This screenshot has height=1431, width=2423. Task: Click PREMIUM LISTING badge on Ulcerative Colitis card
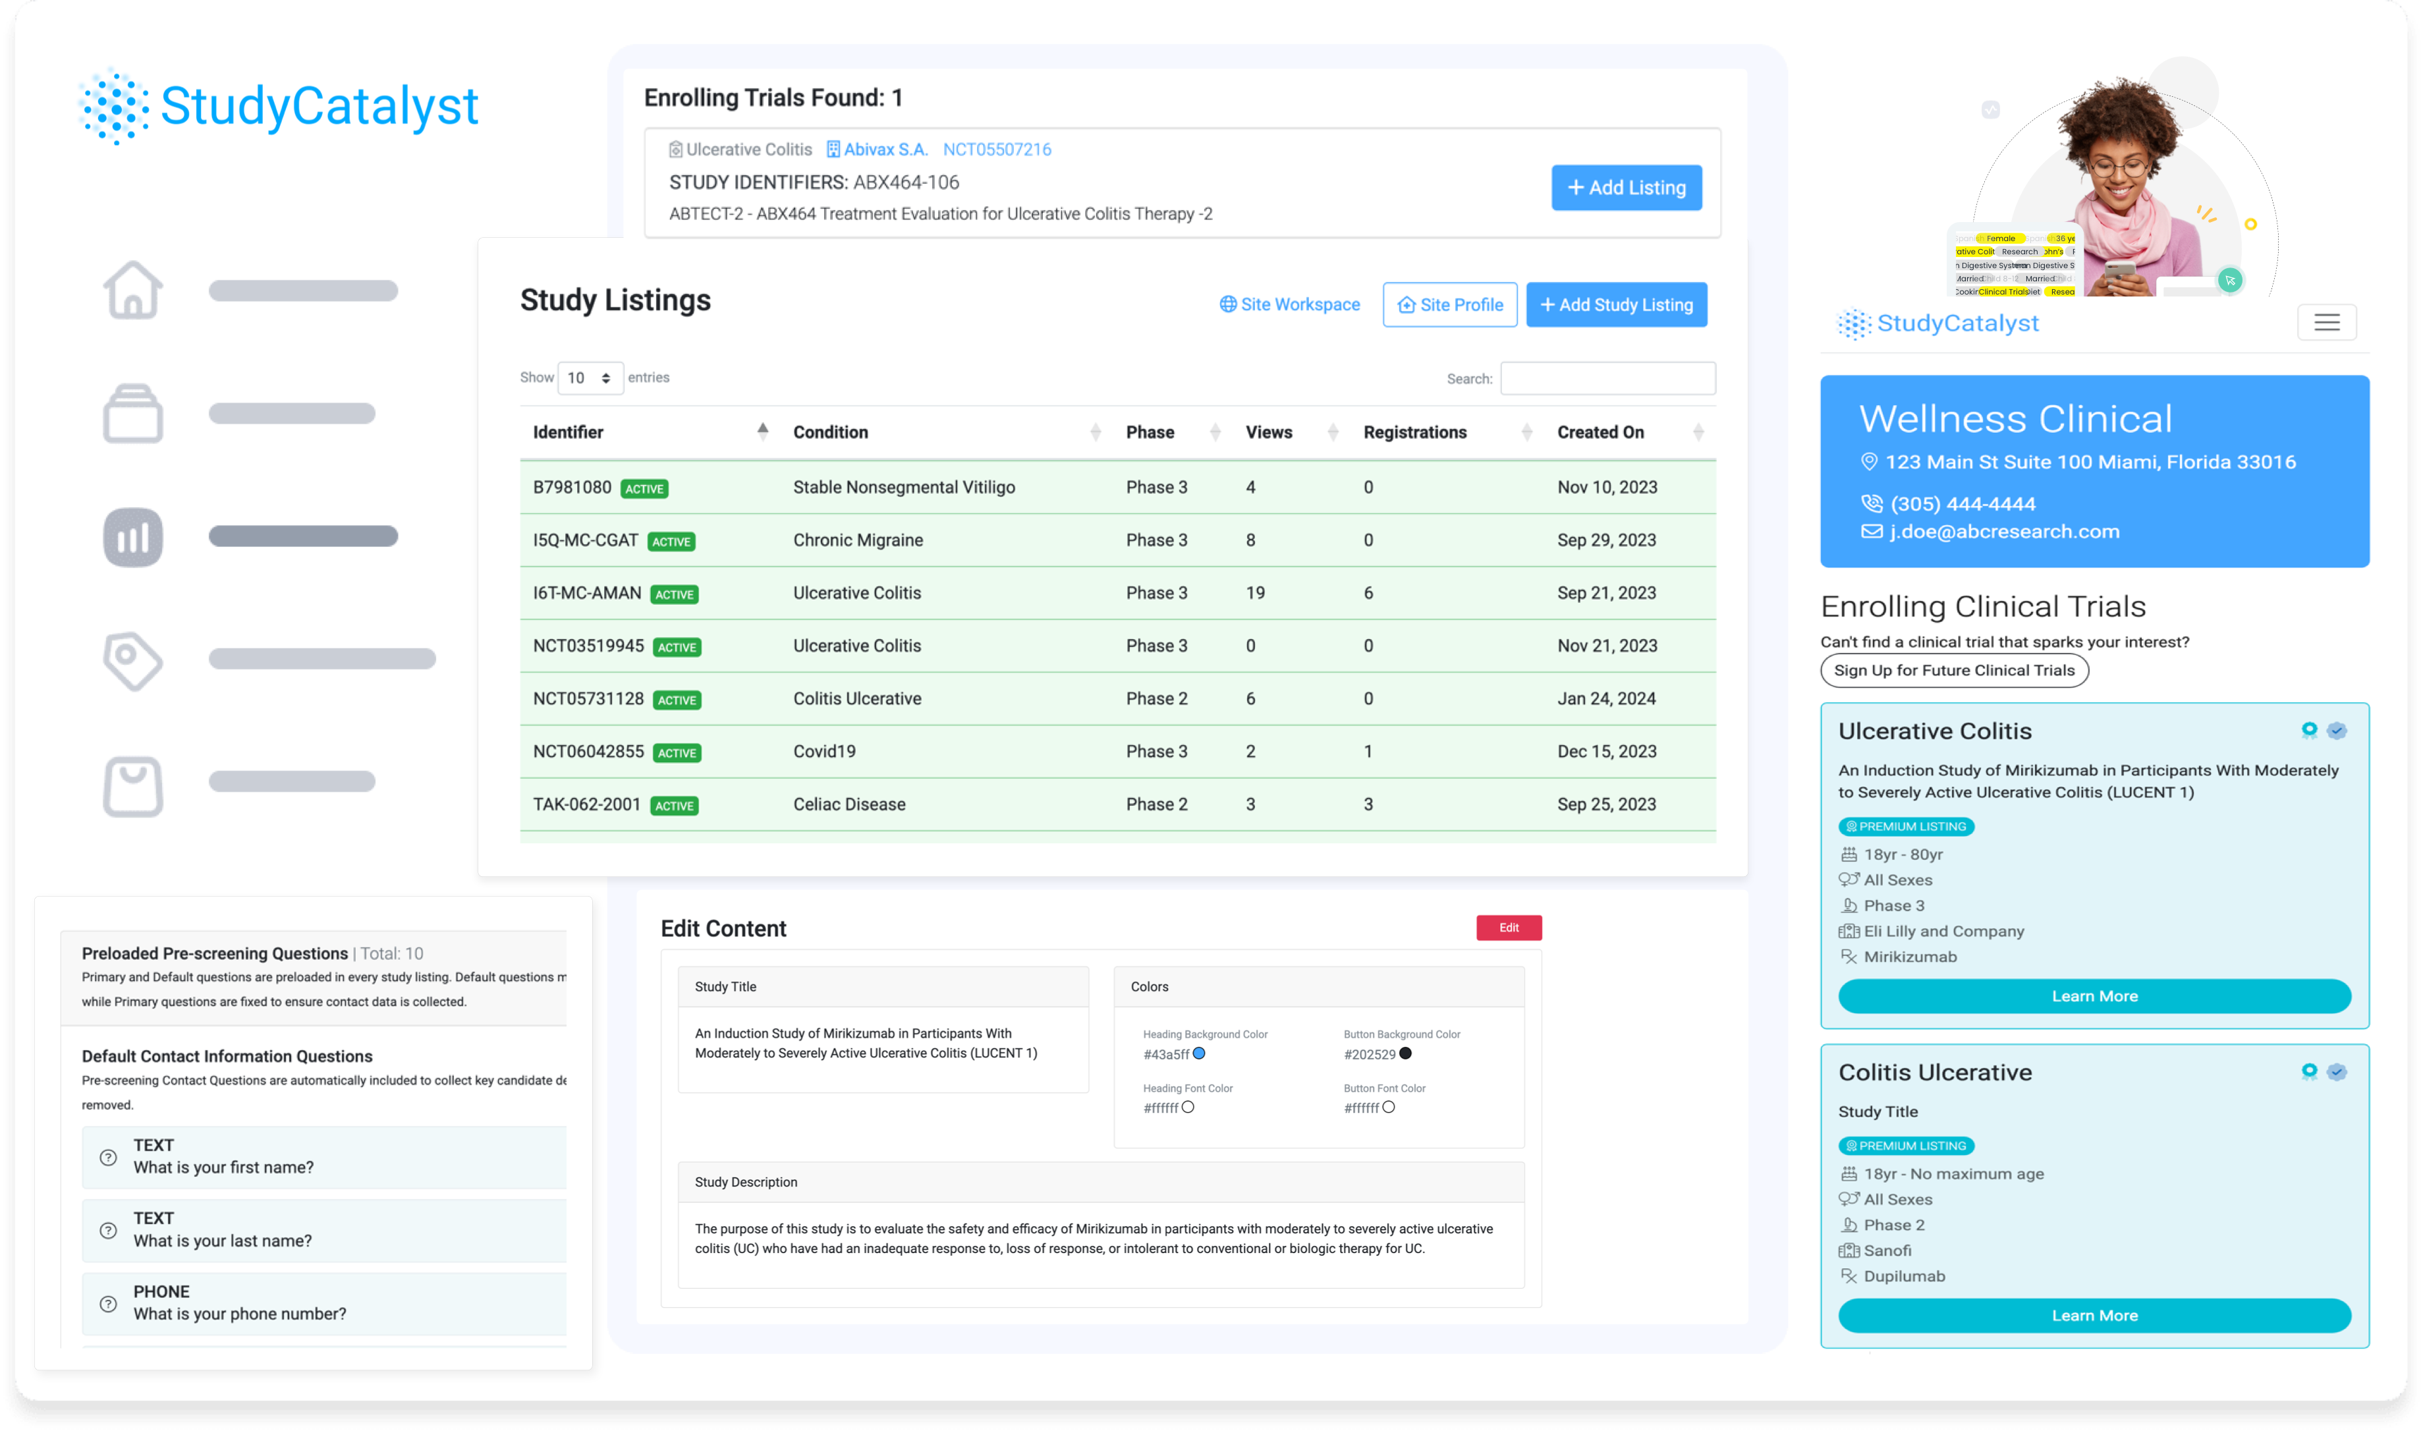click(x=1905, y=826)
